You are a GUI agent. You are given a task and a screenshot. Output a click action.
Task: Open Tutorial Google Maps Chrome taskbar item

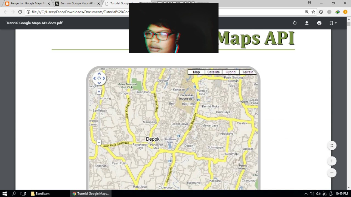click(91, 193)
